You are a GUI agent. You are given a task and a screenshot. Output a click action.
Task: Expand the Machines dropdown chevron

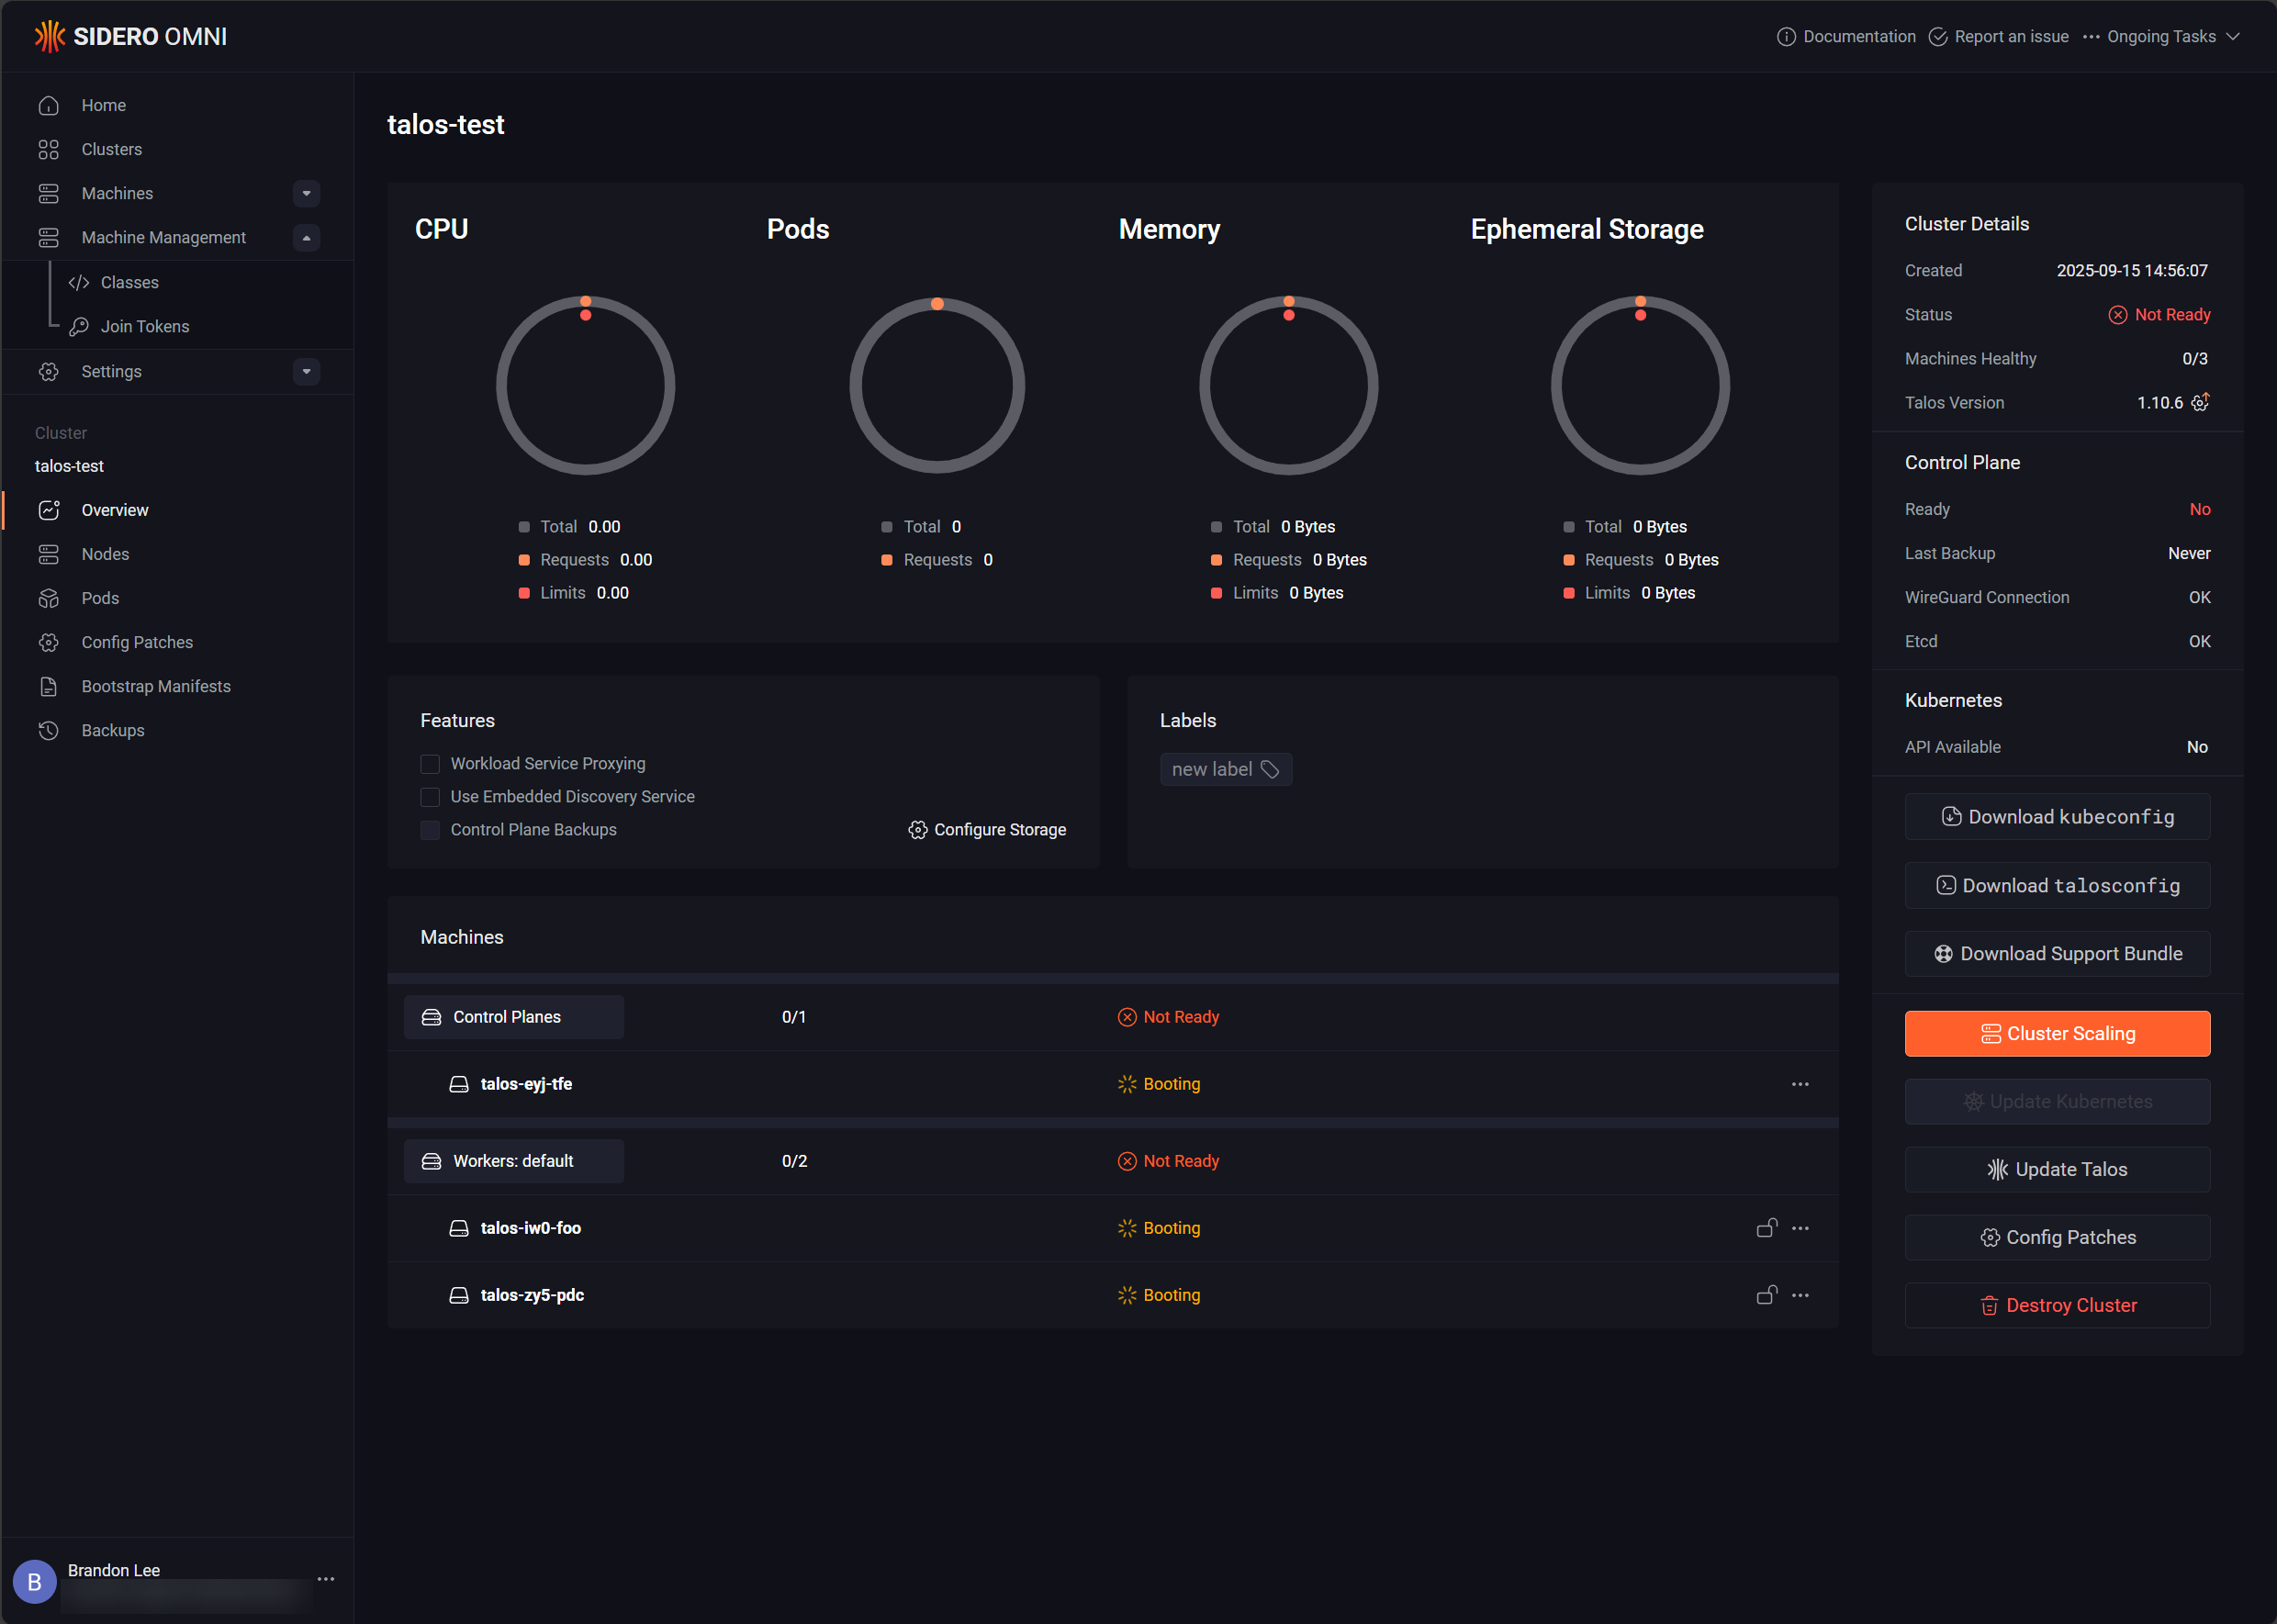click(307, 193)
